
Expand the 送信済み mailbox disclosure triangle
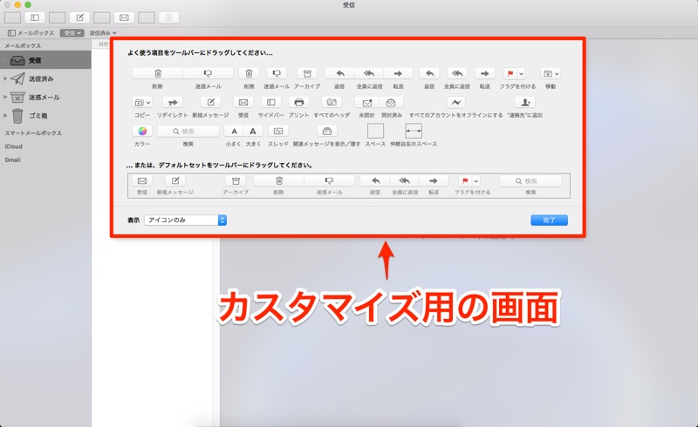[5, 78]
